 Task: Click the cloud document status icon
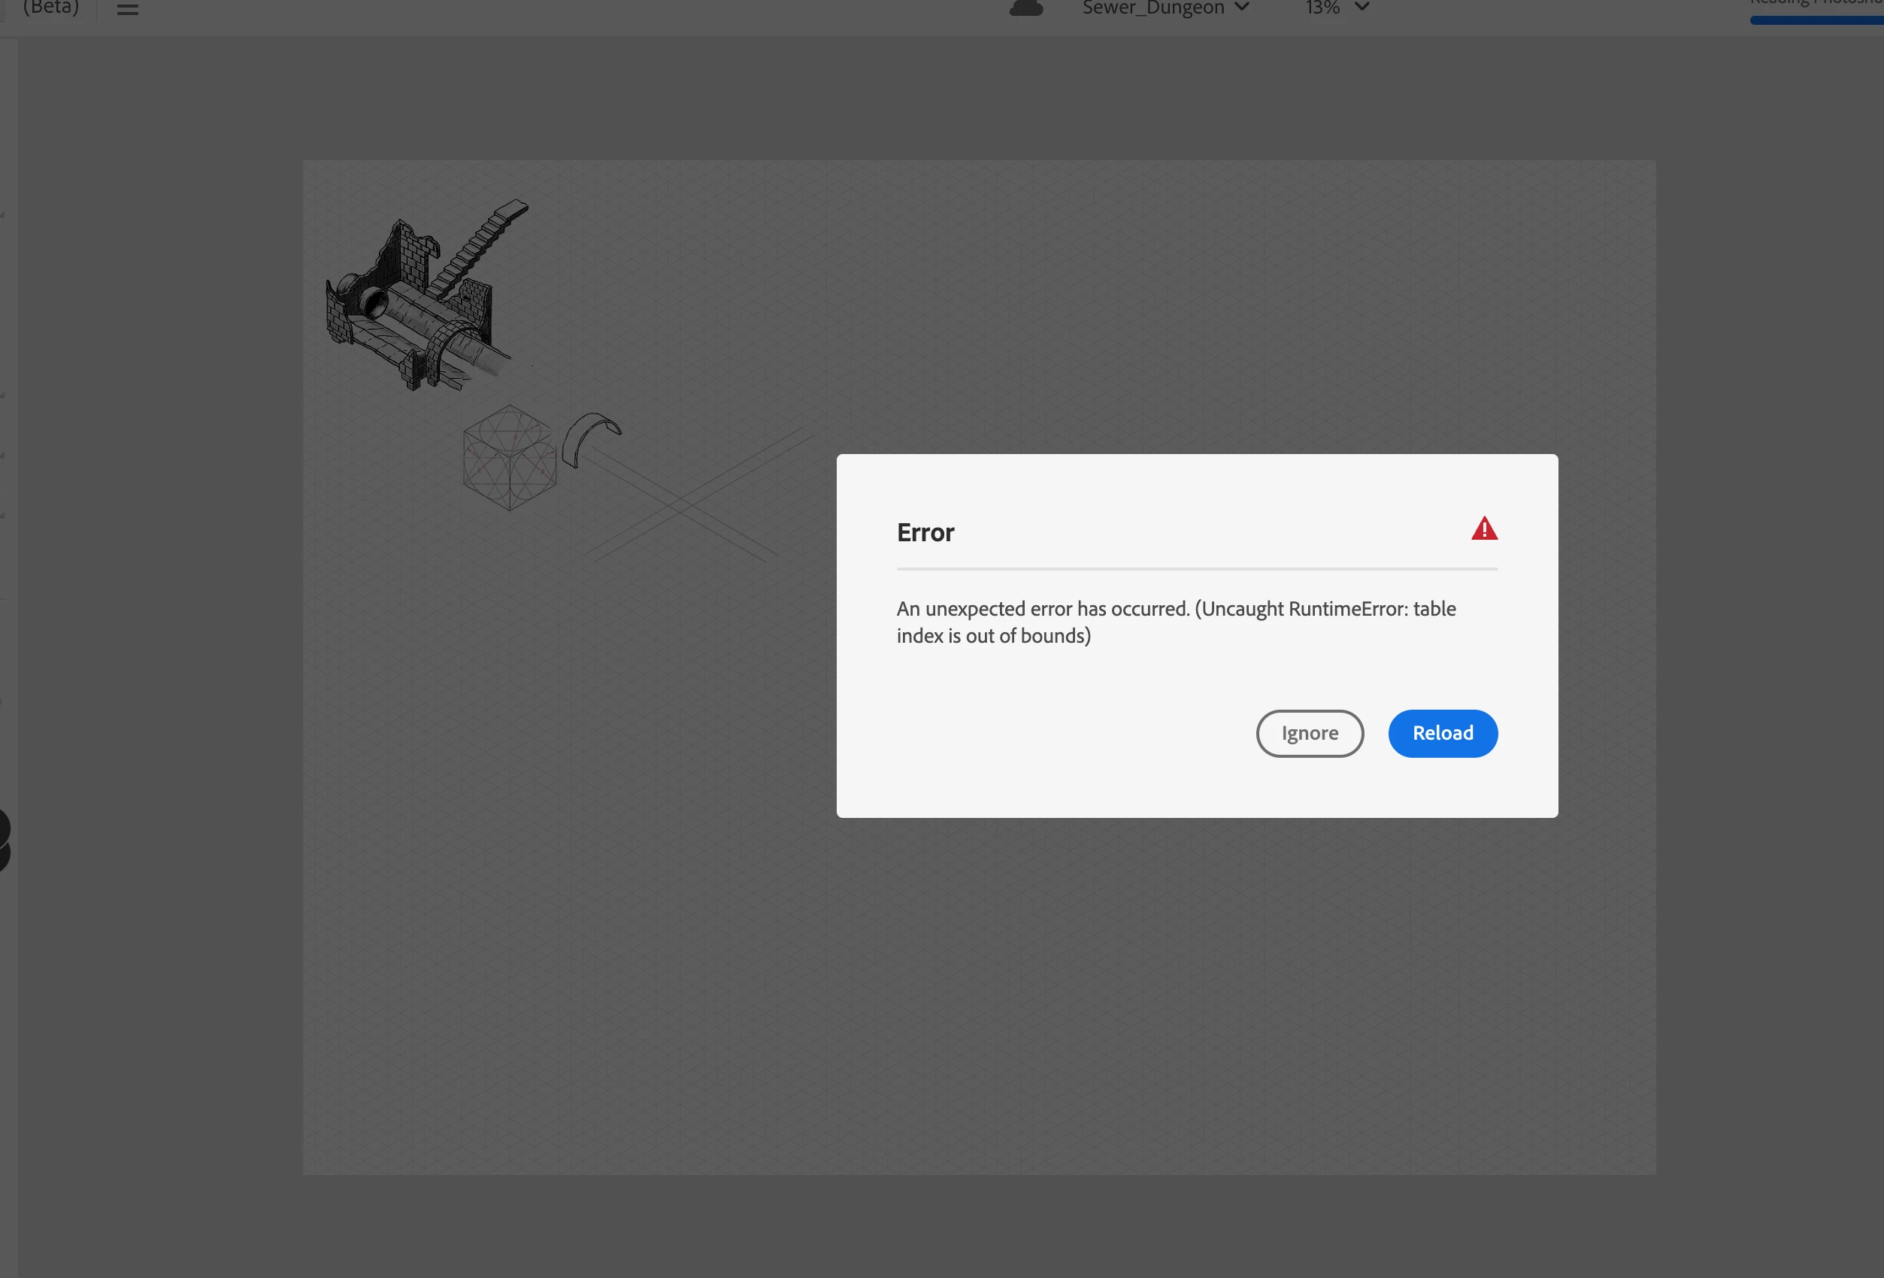point(1025,8)
